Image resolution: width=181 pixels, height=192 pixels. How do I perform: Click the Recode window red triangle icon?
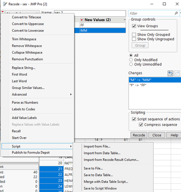click(2, 12)
